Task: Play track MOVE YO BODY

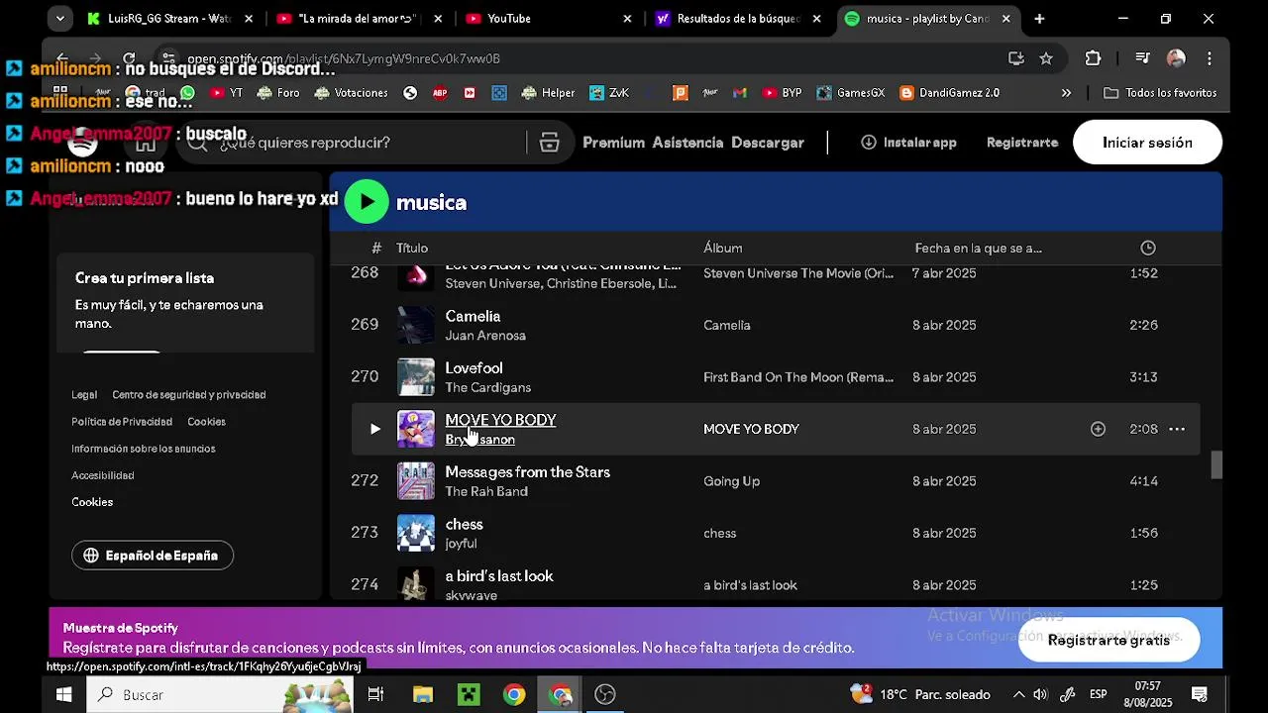Action: coord(374,429)
